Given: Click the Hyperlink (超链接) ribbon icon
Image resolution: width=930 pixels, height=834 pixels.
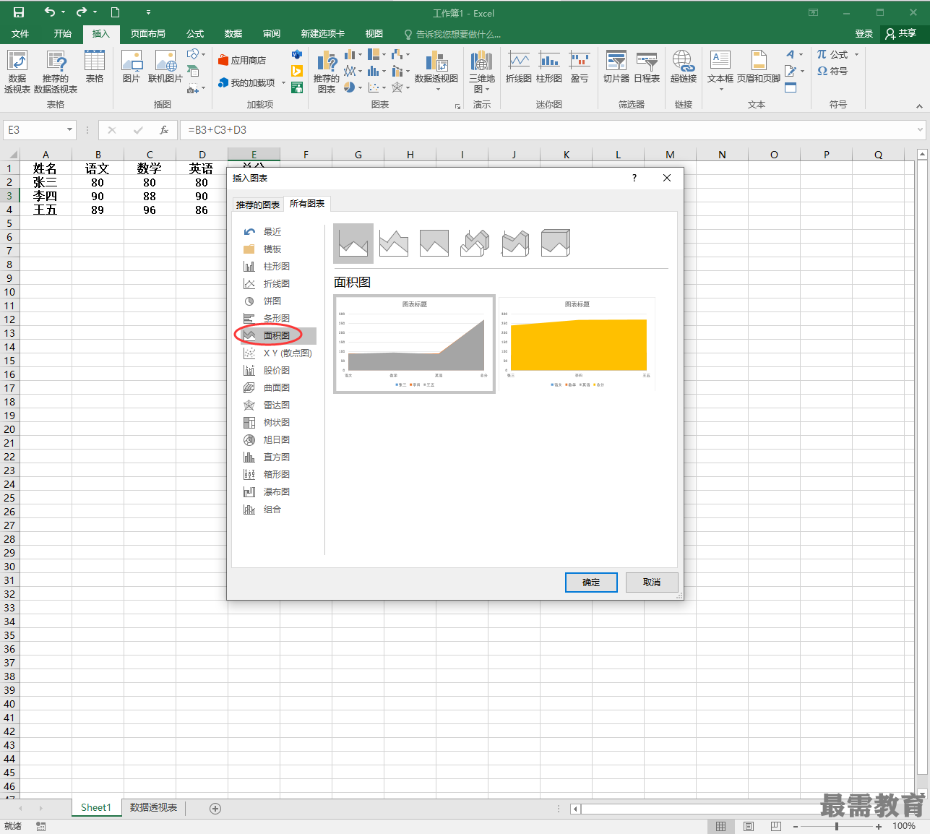Looking at the screenshot, I should 684,66.
